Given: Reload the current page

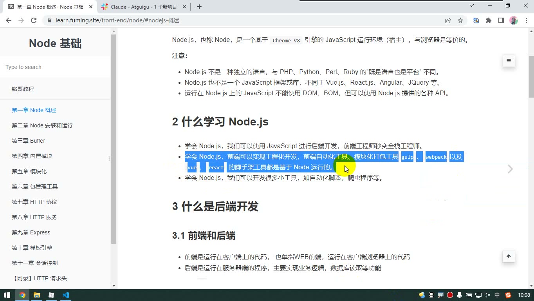Looking at the screenshot, I should (34, 20).
